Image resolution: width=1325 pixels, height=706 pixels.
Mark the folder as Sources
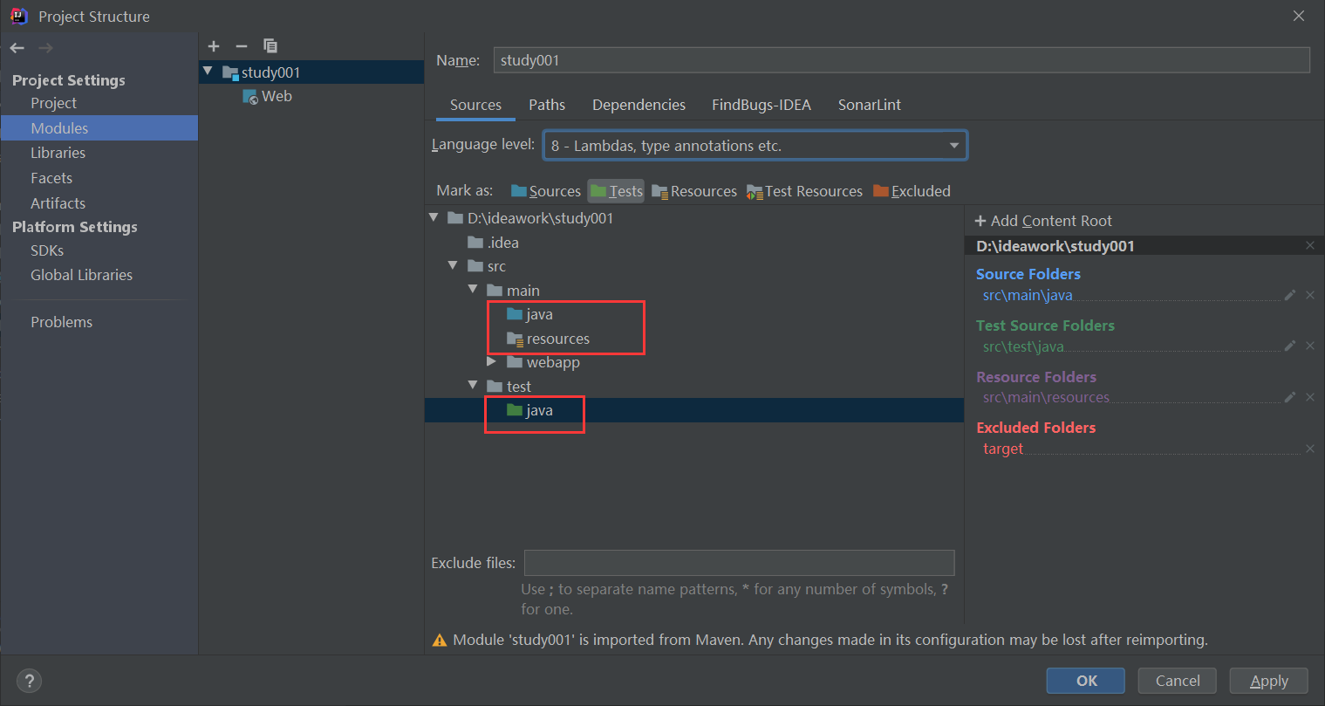coord(546,191)
